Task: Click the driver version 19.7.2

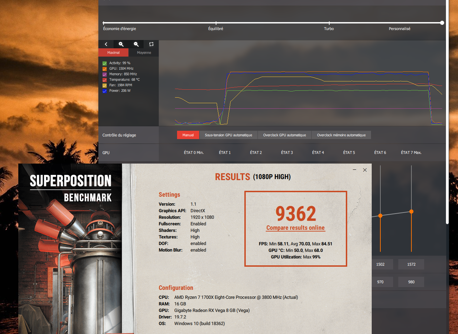Action: (x=180, y=317)
